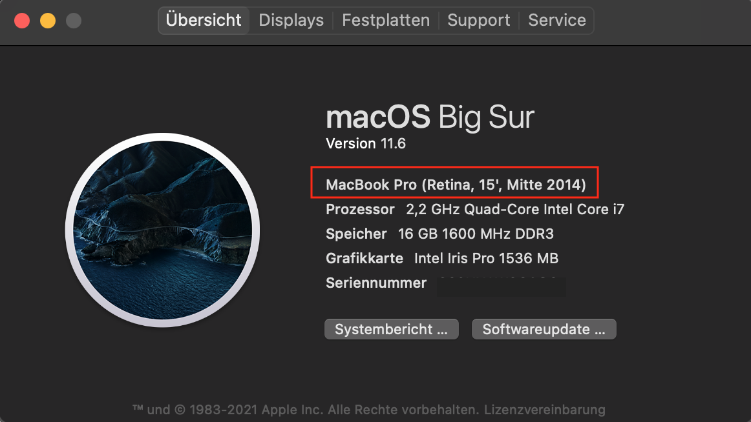The image size is (751, 422).
Task: Close the About This Mac window
Action: pos(22,21)
